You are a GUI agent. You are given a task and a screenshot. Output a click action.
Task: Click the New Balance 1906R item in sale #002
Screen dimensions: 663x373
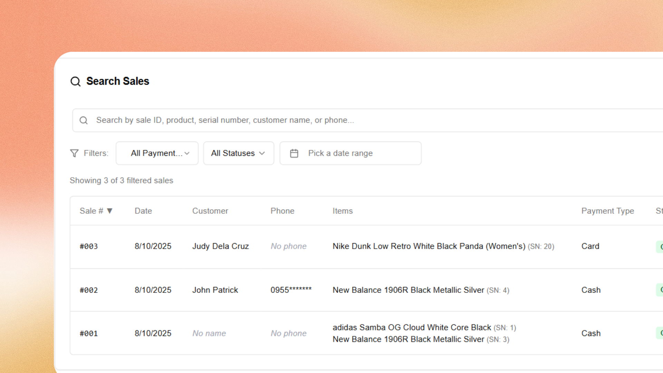point(408,290)
